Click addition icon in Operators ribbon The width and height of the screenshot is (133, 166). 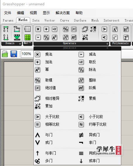[x=46, y=29]
